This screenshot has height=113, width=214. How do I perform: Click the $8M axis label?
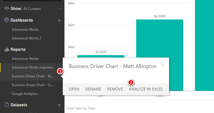tap(71, 3)
